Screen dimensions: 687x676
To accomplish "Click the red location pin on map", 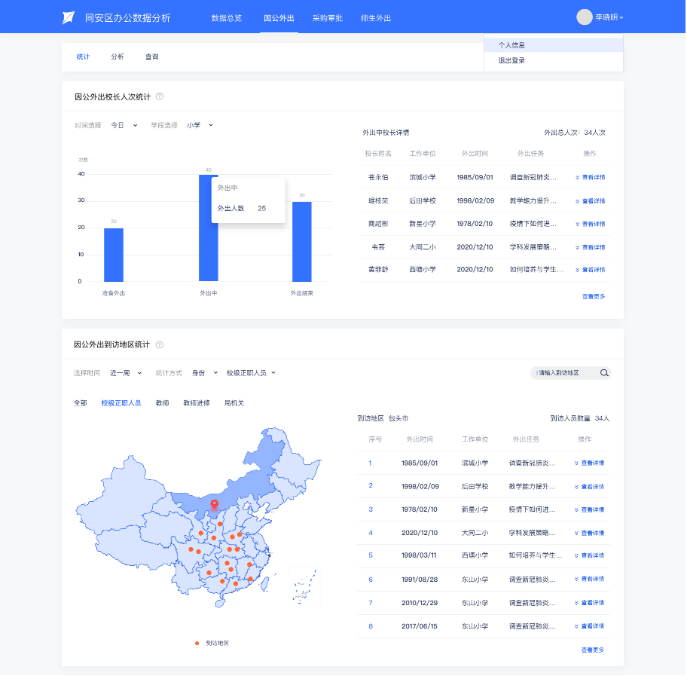I will [x=214, y=504].
